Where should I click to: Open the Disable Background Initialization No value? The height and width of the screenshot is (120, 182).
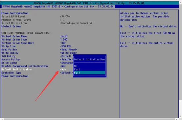point(63,66)
